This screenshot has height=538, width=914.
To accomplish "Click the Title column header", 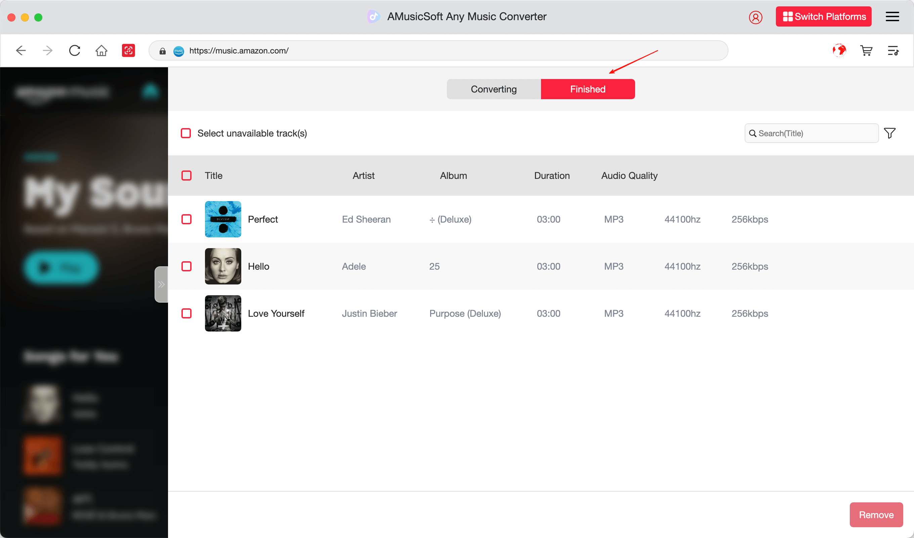I will (213, 176).
